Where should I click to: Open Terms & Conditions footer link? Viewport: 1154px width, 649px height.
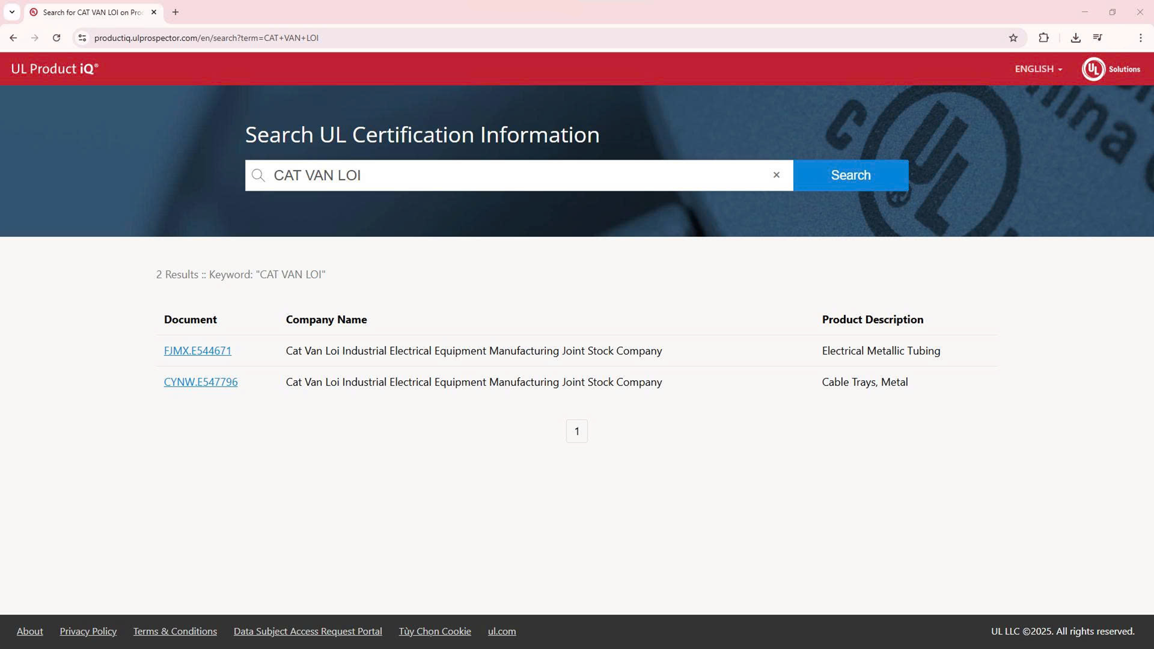[175, 631]
